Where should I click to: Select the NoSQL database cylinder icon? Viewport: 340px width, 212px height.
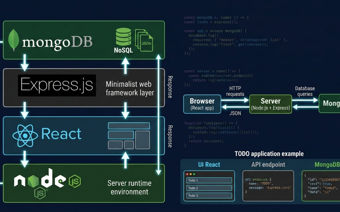click(x=123, y=37)
